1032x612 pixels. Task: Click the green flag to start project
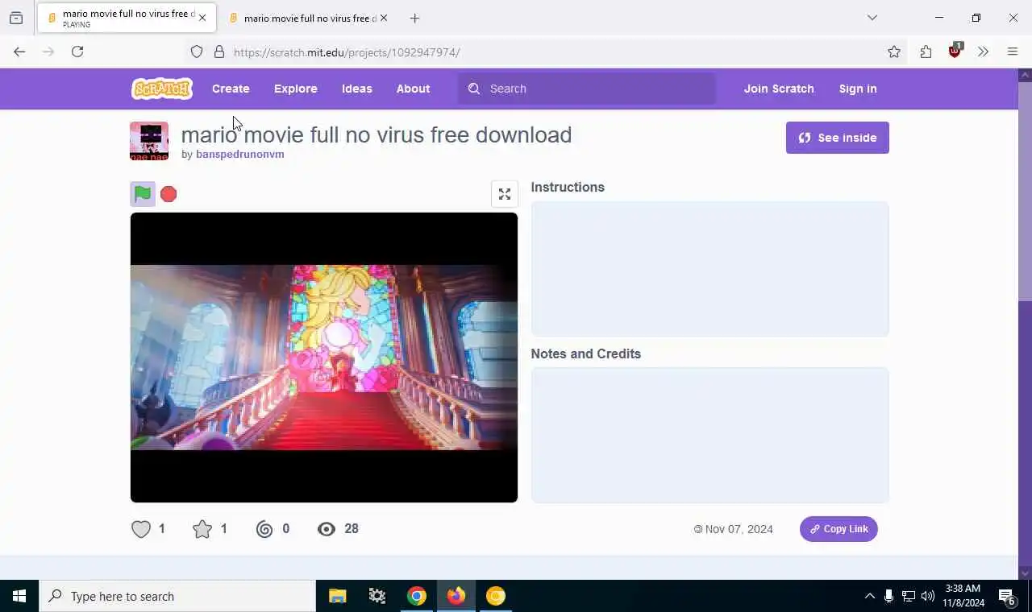click(143, 194)
